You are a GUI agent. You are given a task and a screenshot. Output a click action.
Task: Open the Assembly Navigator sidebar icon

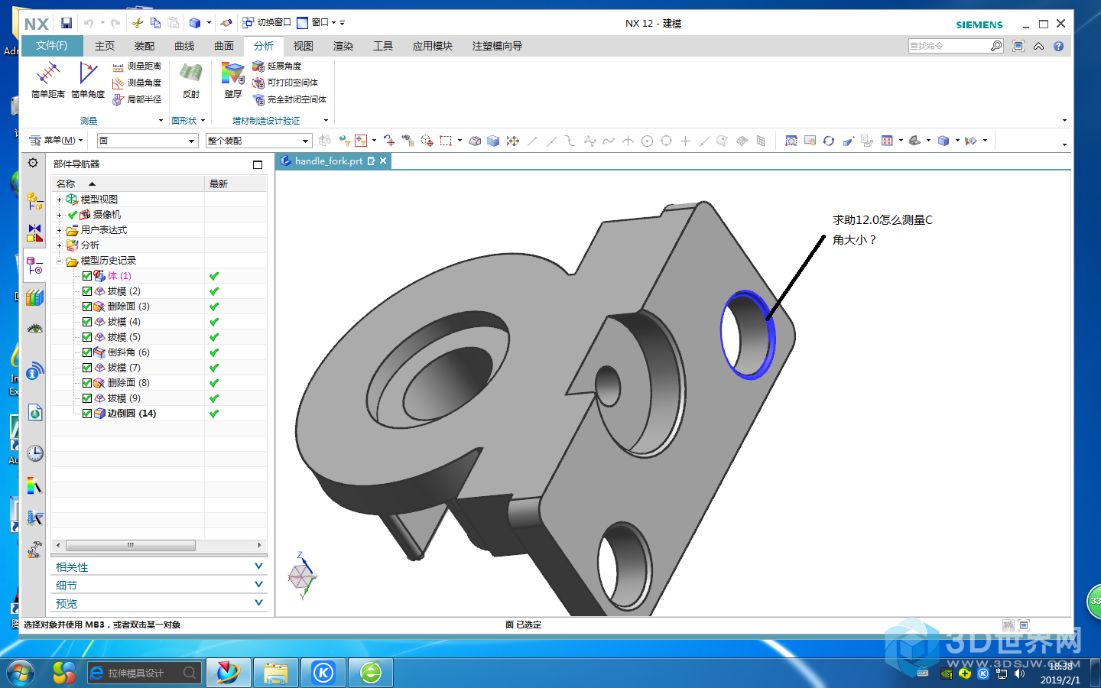pos(34,201)
